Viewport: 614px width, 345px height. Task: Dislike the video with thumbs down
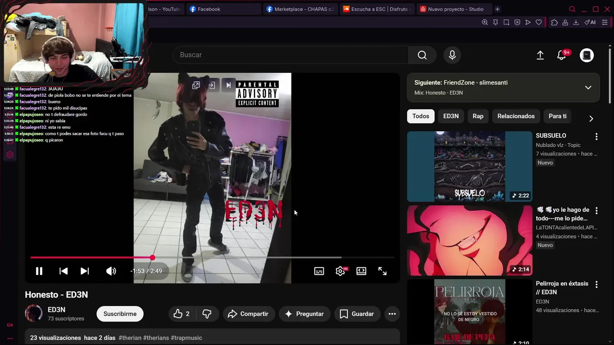pos(207,314)
